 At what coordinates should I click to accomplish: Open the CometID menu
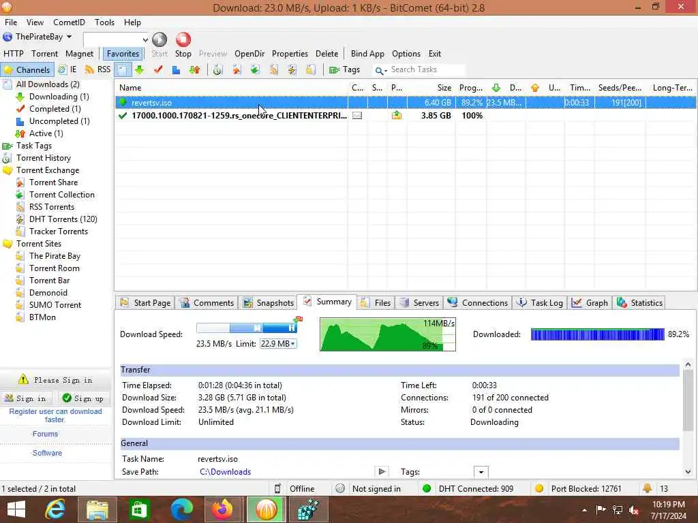point(69,22)
